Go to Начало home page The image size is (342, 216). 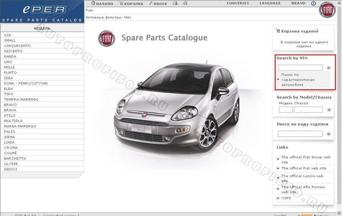point(102,3)
